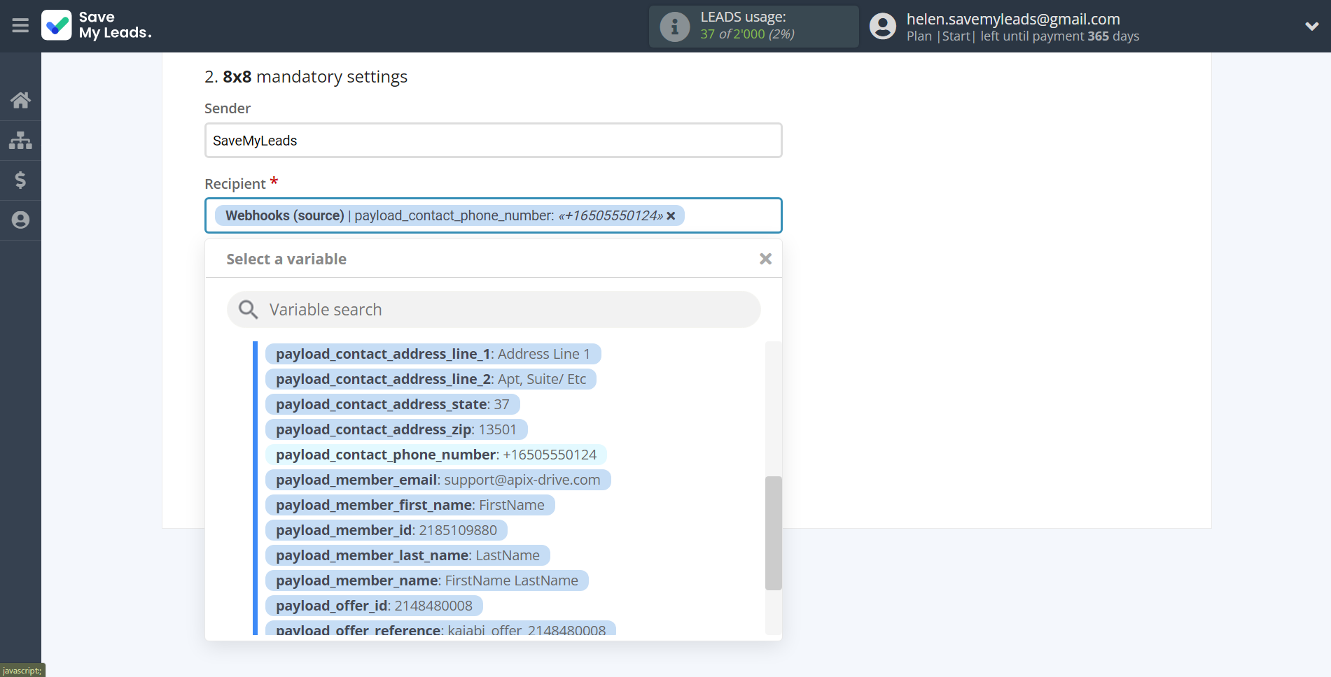Select payload_contact_phone_number variable
1331x677 pixels.
click(435, 455)
